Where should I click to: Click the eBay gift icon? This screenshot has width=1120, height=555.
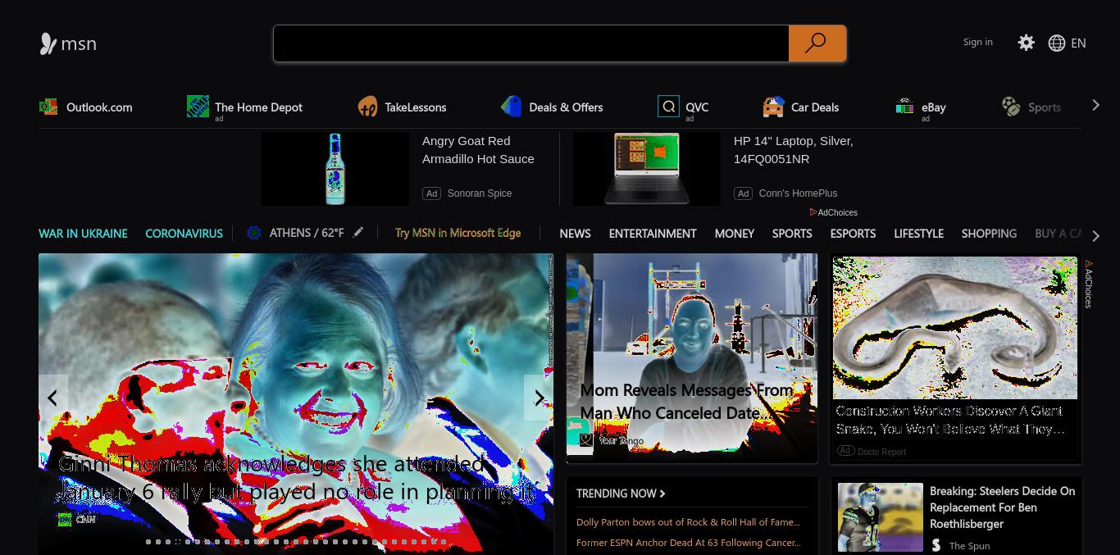tap(905, 107)
